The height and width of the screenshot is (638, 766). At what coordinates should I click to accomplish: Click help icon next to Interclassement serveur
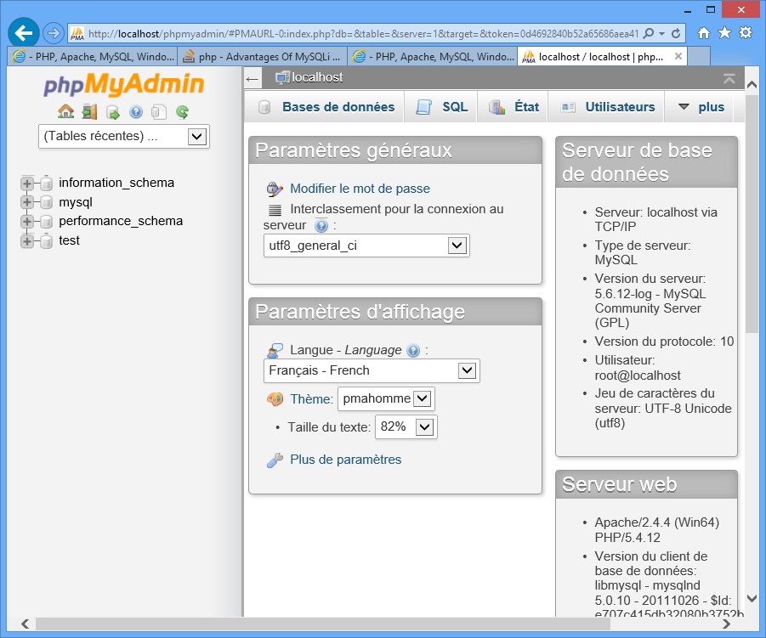point(321,226)
